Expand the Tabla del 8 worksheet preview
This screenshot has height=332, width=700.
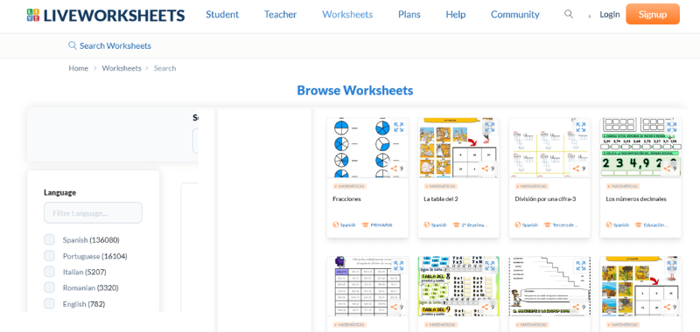[490, 266]
